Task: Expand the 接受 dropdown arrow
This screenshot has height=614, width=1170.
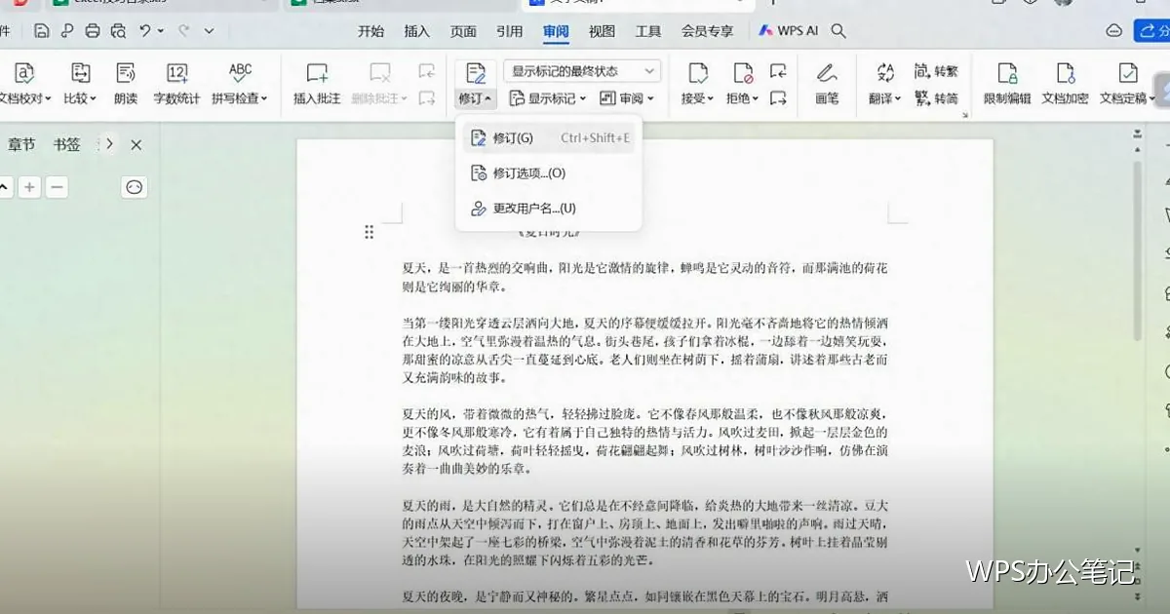Action: pos(712,99)
